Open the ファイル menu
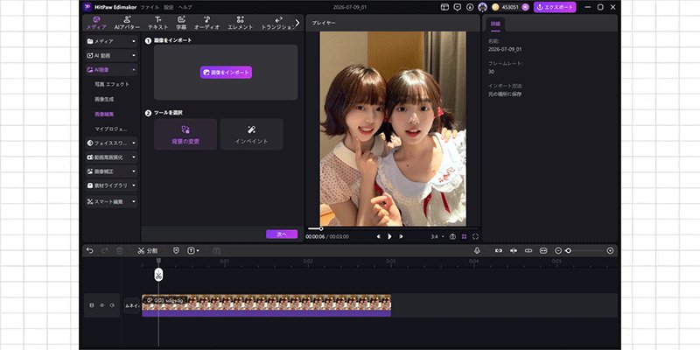The image size is (700, 350). click(x=150, y=7)
